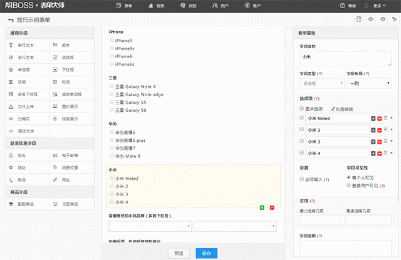The height and width of the screenshot is (260, 401).
Task: Add the 地理位置 geolocation field
Action: click(x=72, y=167)
